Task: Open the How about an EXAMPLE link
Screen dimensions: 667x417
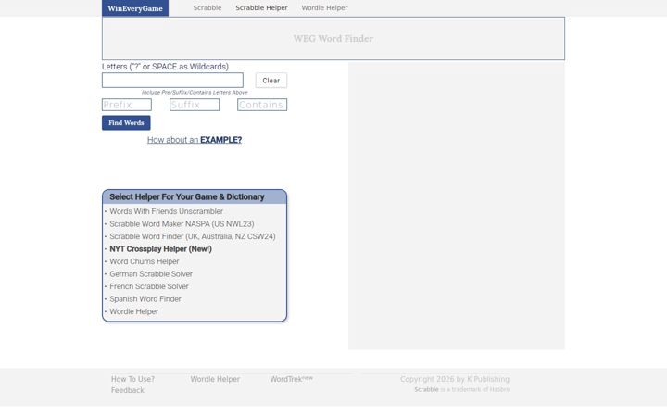Action: click(x=195, y=140)
